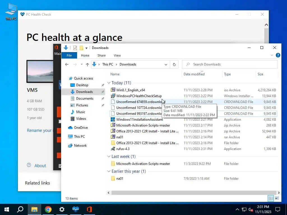Open the File ribbon tab
The height and width of the screenshot is (215, 287).
click(x=69, y=55)
